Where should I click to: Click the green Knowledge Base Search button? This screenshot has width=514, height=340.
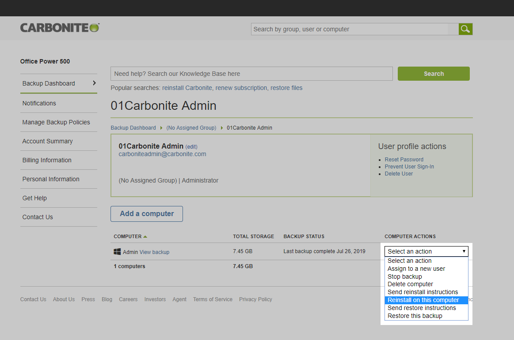[433, 74]
